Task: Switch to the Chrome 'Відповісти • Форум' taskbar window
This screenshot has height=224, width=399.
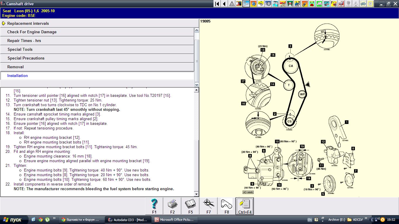Action: click(x=81, y=220)
